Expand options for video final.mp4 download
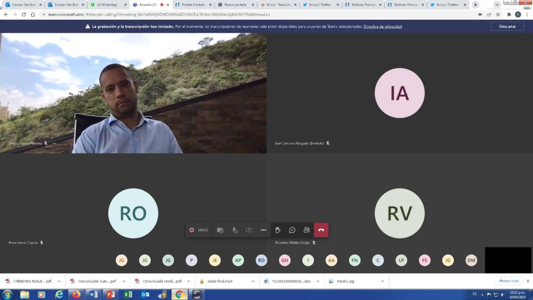 pyautogui.click(x=253, y=281)
